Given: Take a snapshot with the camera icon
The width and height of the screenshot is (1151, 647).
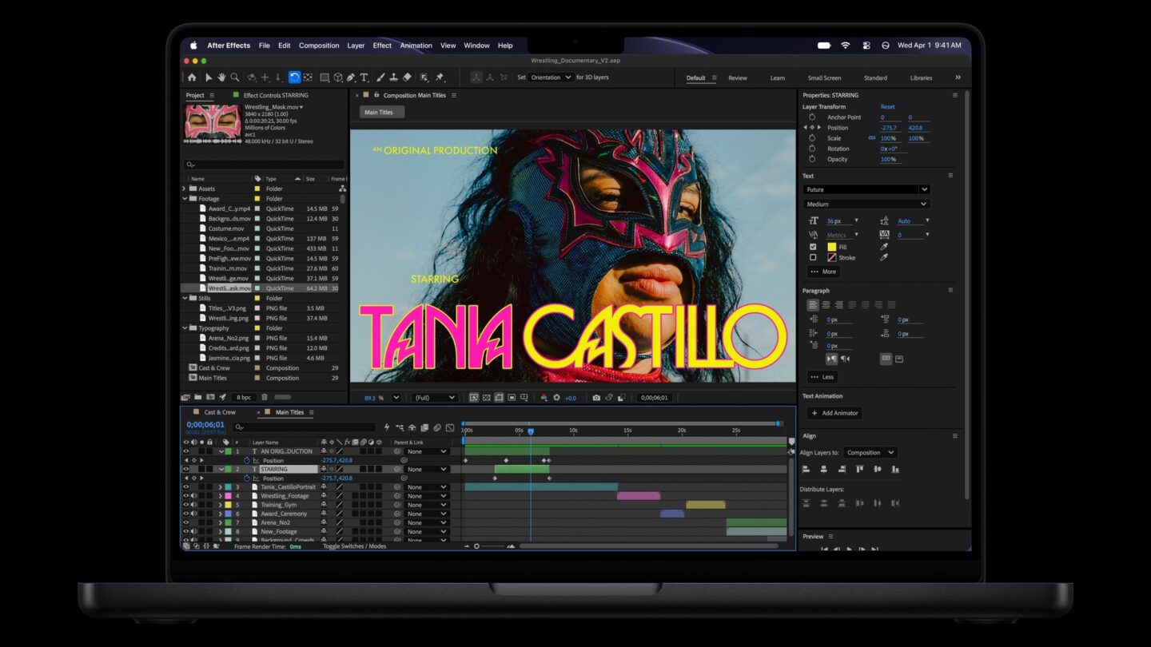Looking at the screenshot, I should (596, 398).
